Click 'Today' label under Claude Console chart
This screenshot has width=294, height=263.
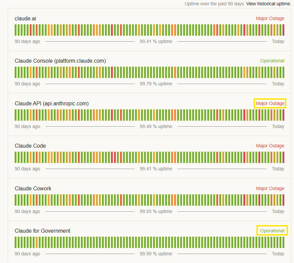[278, 84]
